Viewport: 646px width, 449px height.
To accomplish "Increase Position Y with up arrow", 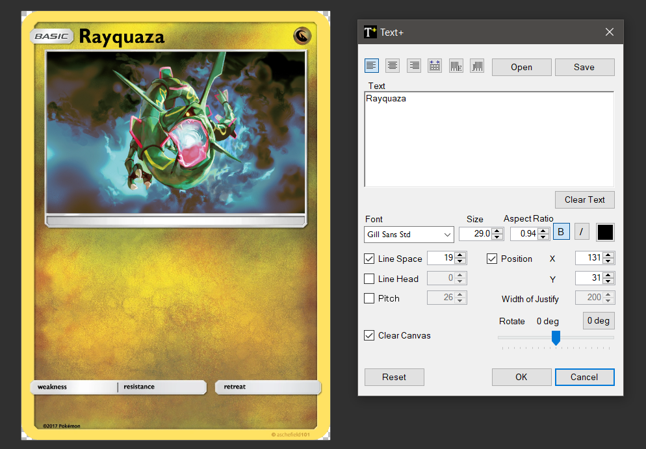I will 608,275.
